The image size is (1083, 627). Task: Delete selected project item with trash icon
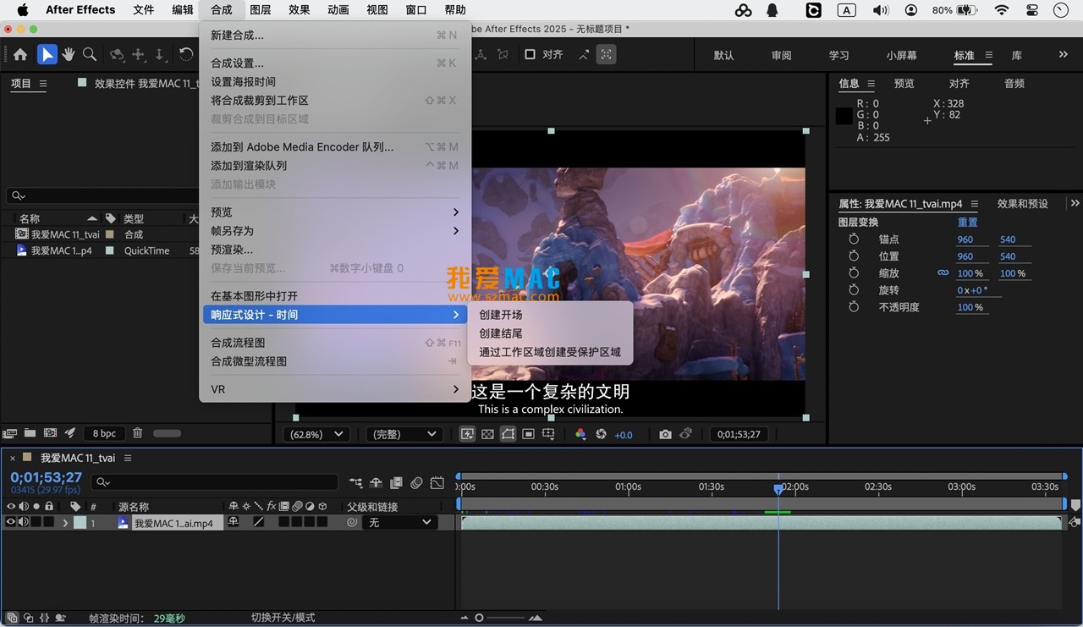138,433
